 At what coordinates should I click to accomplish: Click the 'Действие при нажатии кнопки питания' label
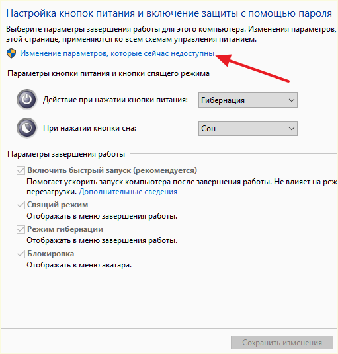coord(115,100)
